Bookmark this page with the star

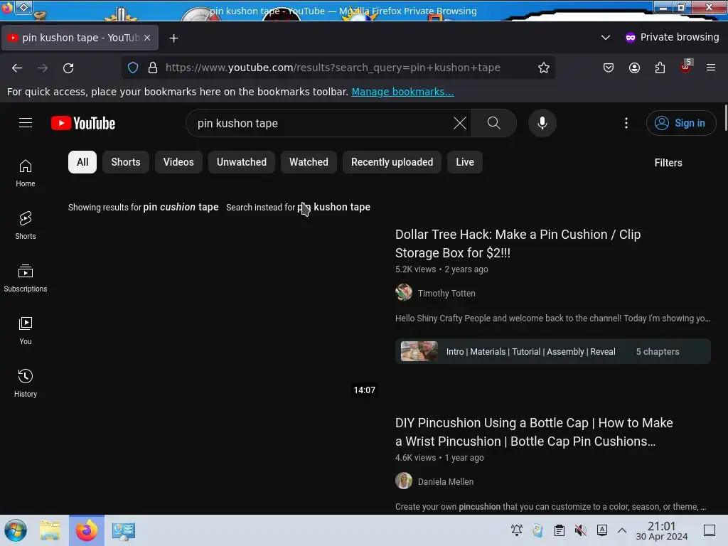544,68
